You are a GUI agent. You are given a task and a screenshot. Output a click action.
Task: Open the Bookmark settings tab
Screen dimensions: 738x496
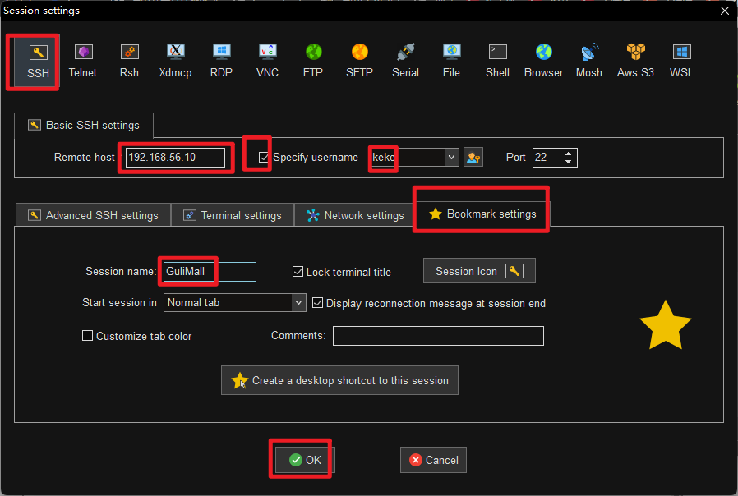click(482, 214)
